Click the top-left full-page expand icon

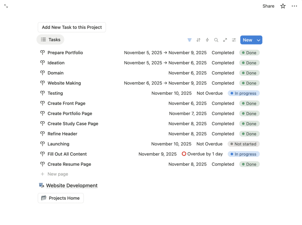[6, 6]
